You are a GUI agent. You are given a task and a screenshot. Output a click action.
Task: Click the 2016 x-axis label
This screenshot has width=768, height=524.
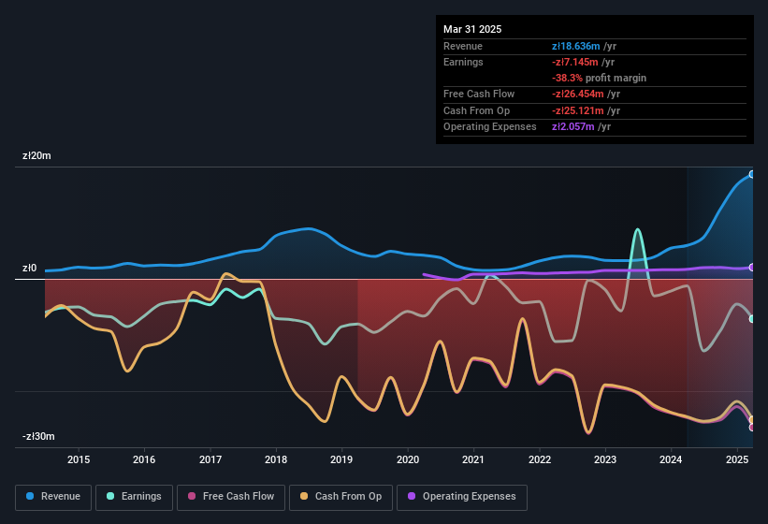144,459
